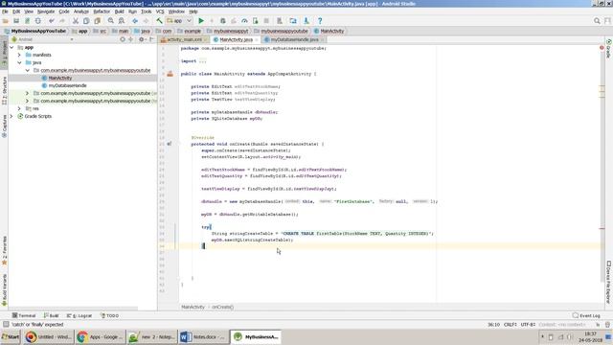The image size is (613, 345).
Task: Click the Find magnifier icon
Action: (111, 21)
